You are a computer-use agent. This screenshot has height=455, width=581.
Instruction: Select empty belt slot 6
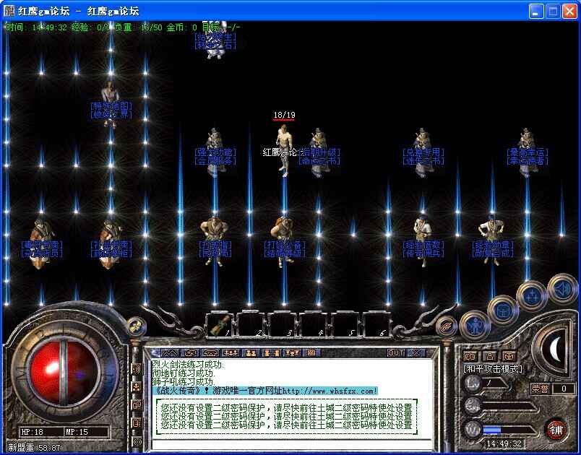pyautogui.click(x=376, y=325)
